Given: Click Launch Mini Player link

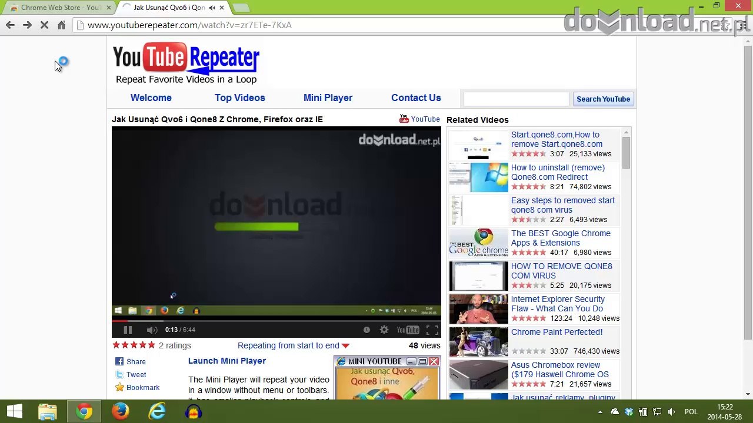Looking at the screenshot, I should pyautogui.click(x=227, y=361).
